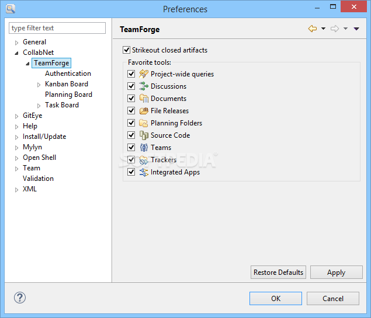The image size is (371, 318).
Task: Click the Integrated Apps icon
Action: 144,172
